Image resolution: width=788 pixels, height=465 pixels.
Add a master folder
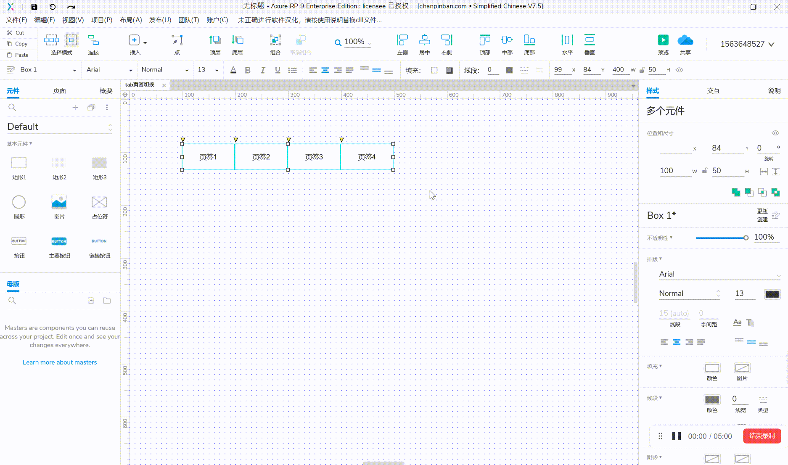107,301
